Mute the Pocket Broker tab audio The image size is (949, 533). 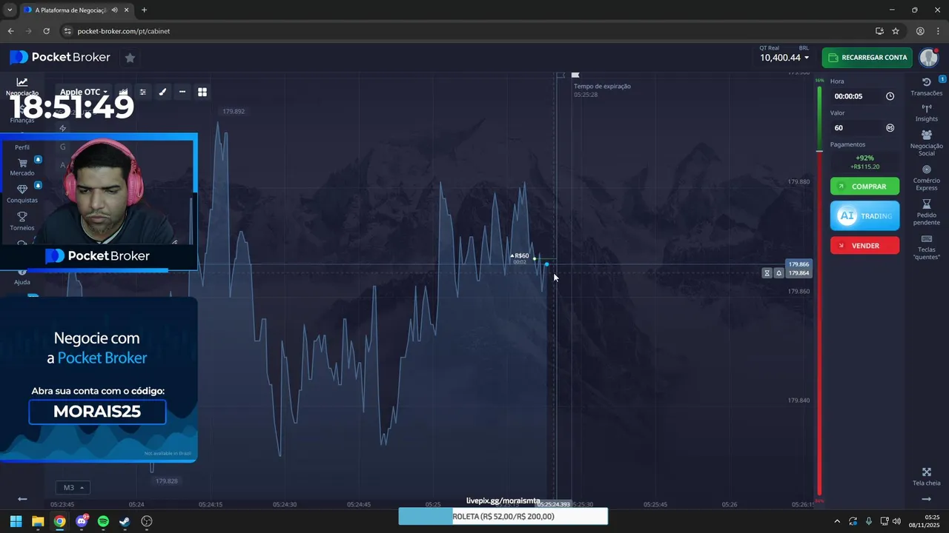(x=116, y=10)
